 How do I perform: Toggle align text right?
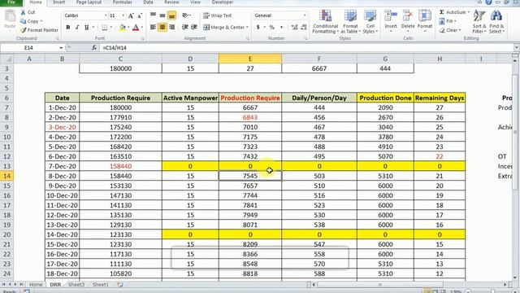coord(171,27)
